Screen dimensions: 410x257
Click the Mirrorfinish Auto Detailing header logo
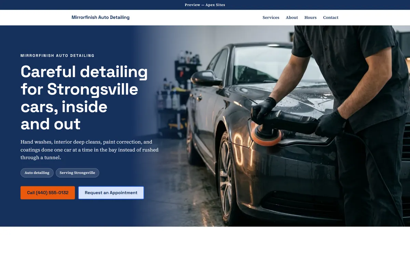pyautogui.click(x=100, y=17)
